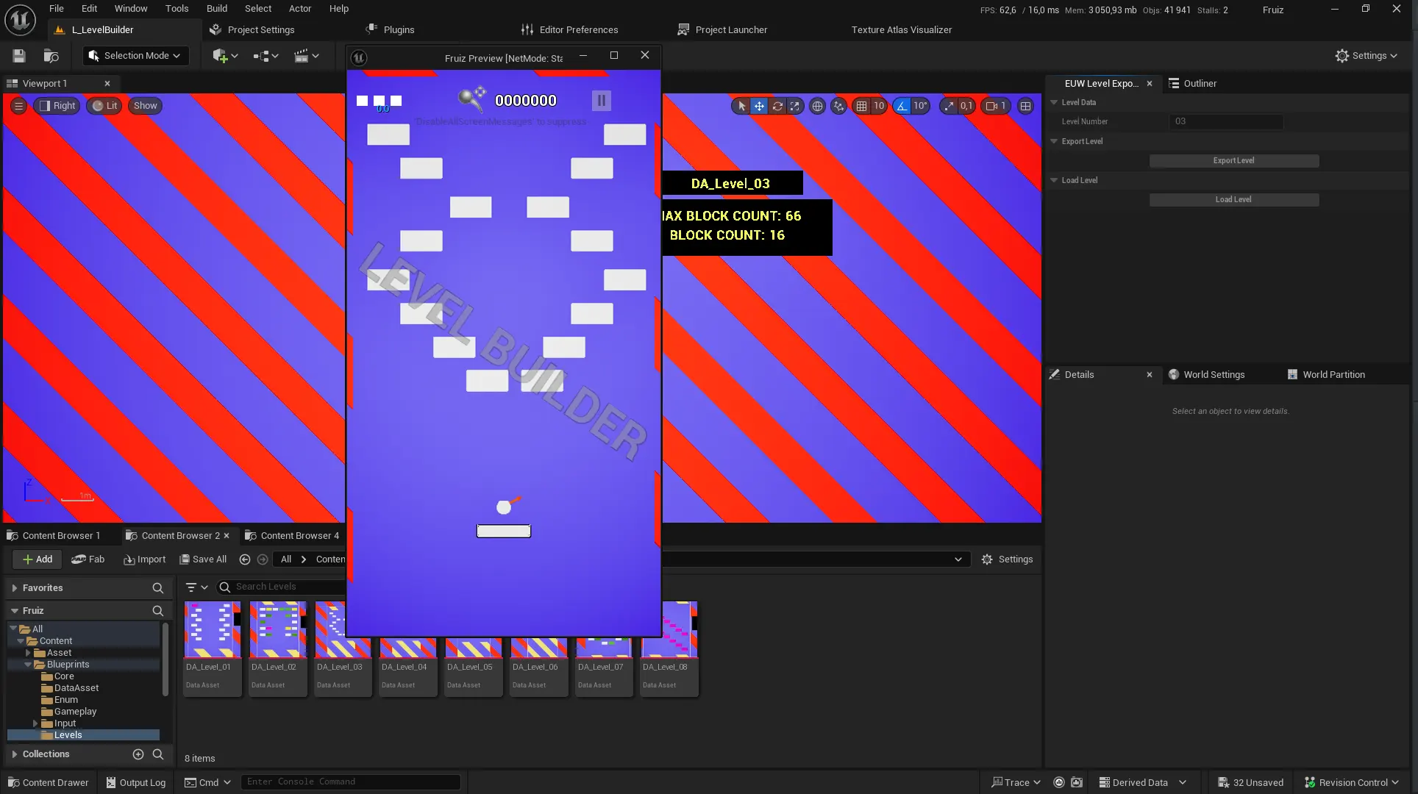The height and width of the screenshot is (794, 1418).
Task: Open the Build menu
Action: click(217, 9)
